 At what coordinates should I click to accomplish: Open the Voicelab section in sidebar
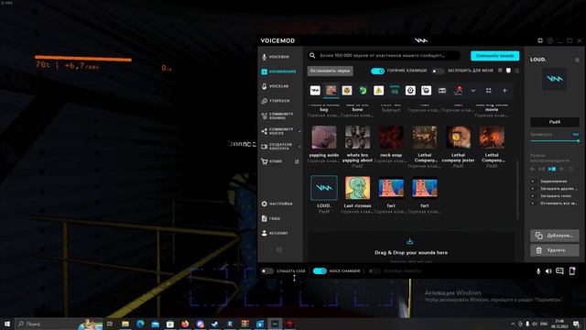275,86
